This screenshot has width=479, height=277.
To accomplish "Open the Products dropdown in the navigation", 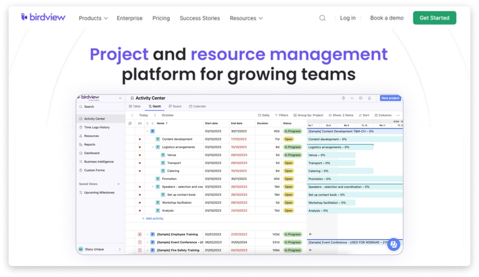I will point(93,18).
